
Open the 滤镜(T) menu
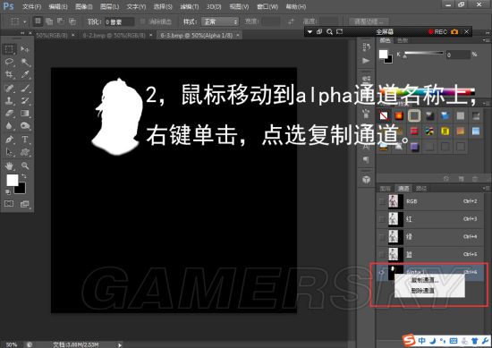click(190, 6)
